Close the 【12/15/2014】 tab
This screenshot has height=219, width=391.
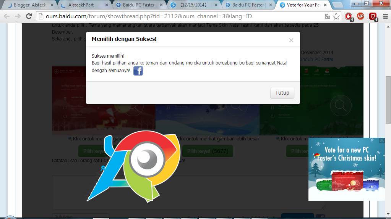coord(216,5)
